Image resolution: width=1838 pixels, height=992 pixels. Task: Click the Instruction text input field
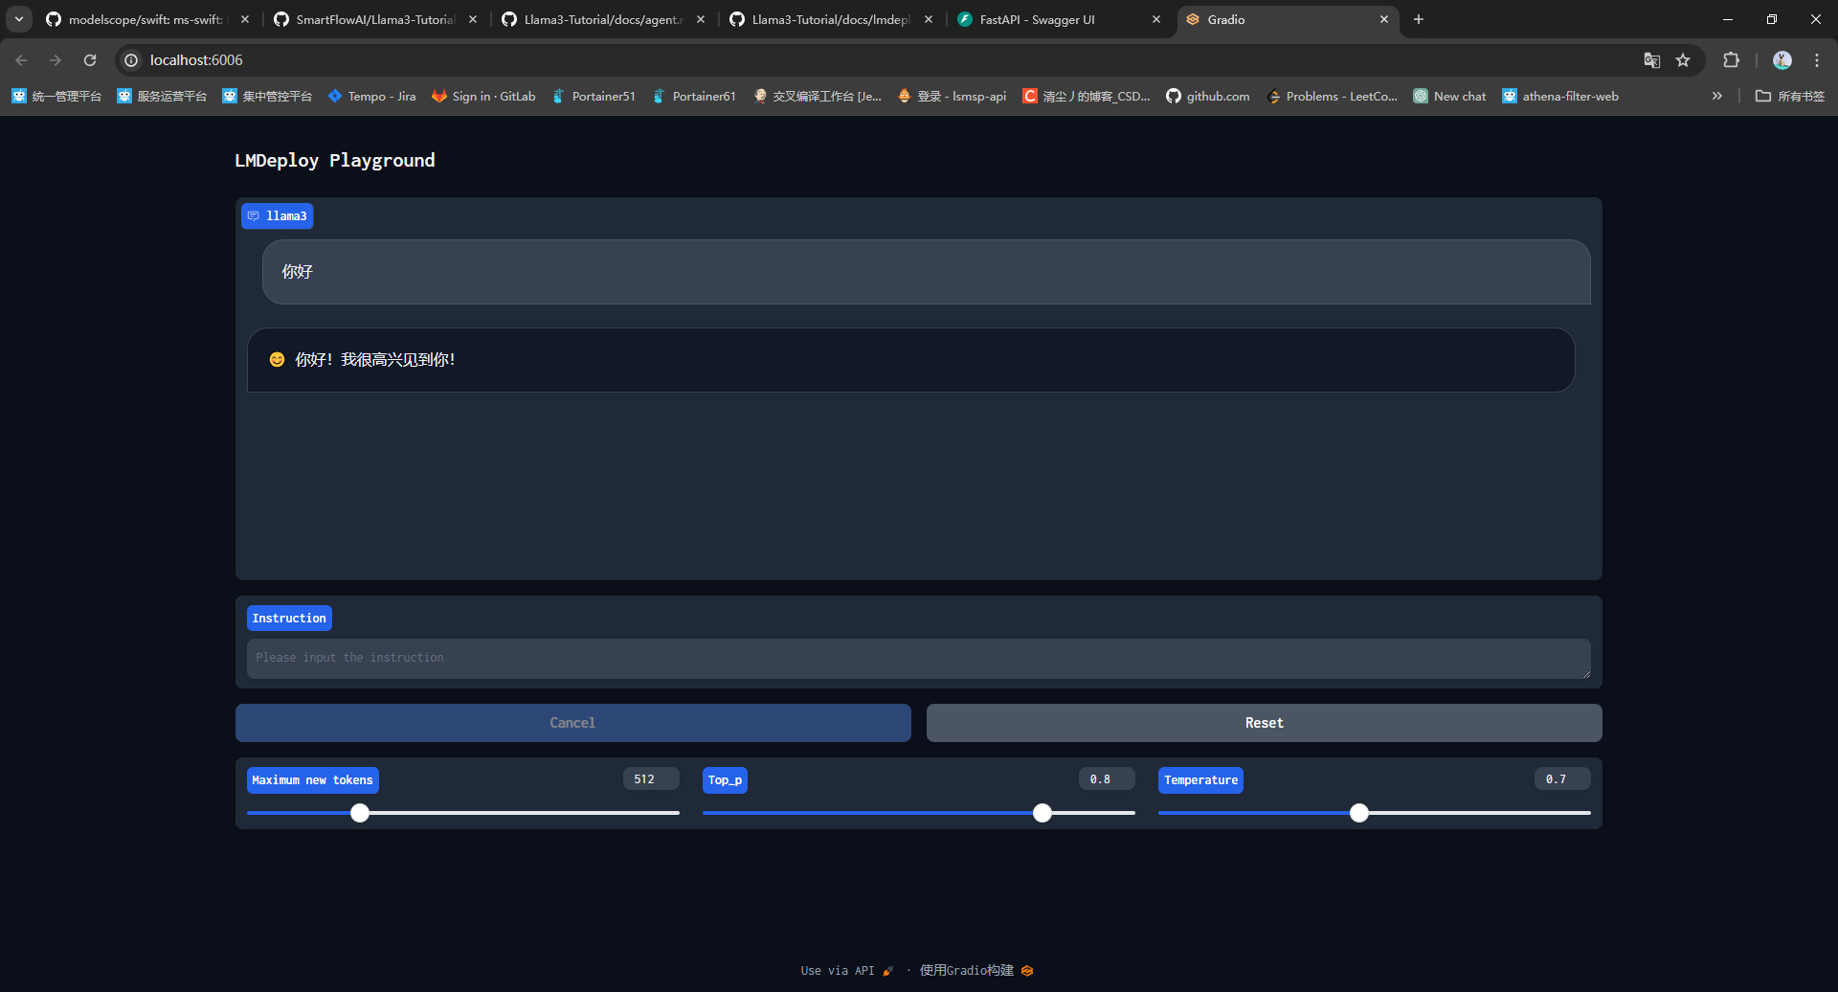pos(918,658)
